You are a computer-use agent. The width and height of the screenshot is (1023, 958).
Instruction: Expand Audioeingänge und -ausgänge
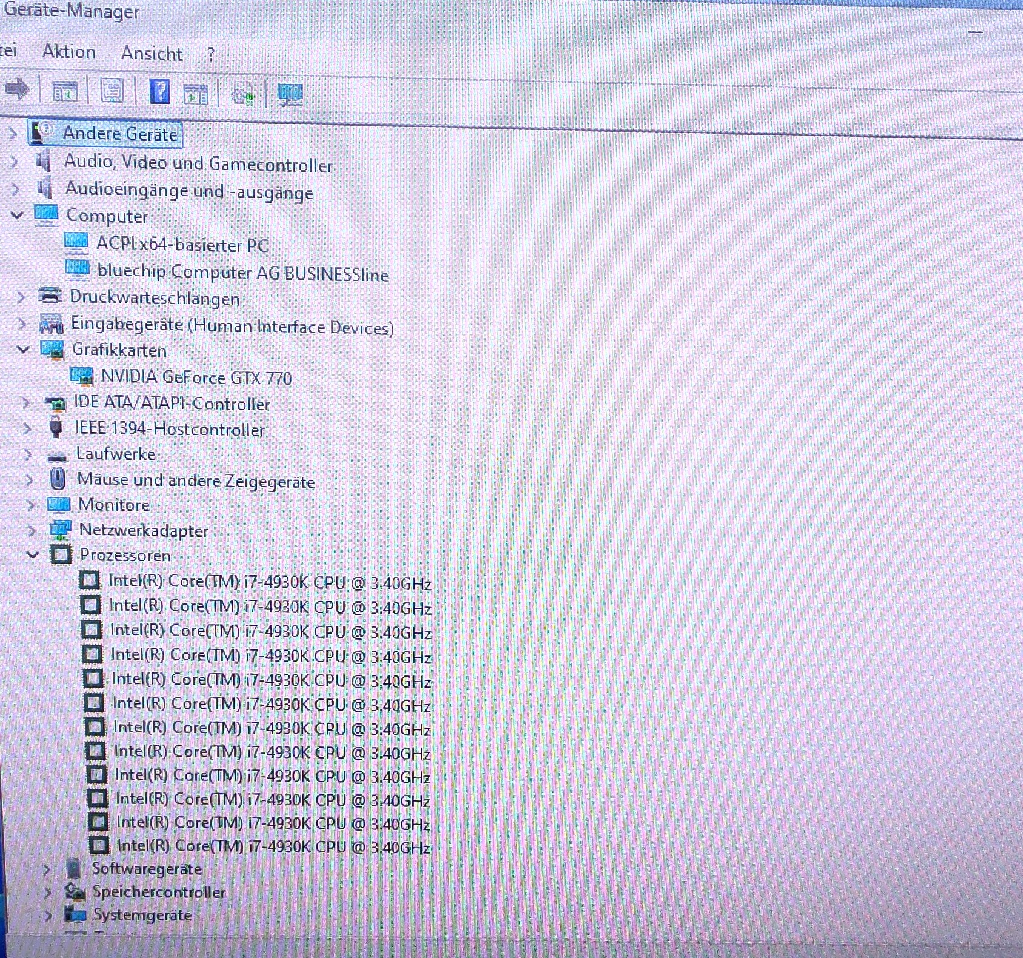16,189
